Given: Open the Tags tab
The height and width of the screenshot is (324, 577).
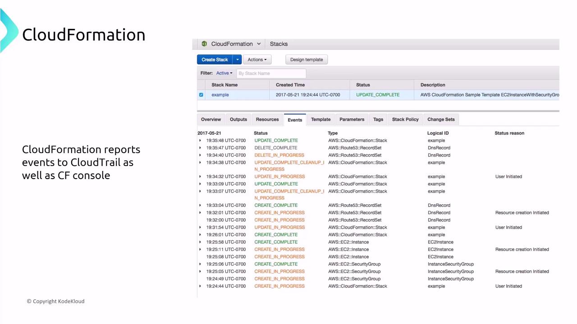Looking at the screenshot, I should click(378, 119).
